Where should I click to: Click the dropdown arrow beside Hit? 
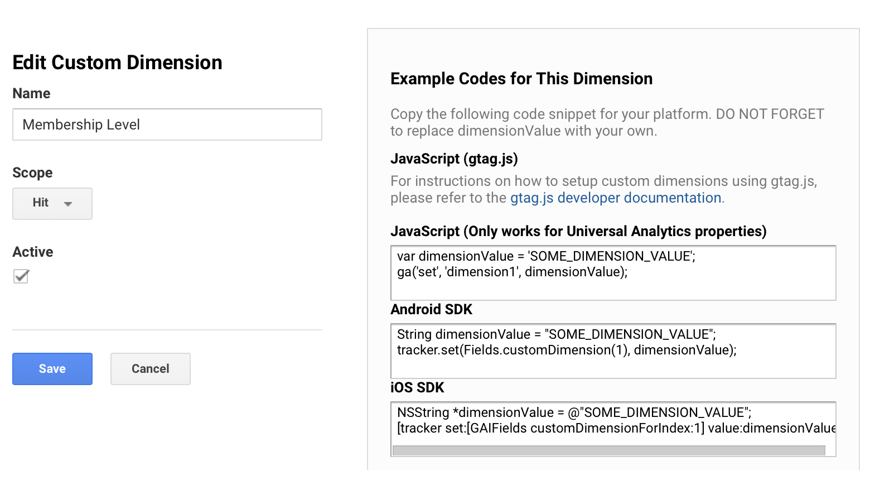(x=68, y=204)
